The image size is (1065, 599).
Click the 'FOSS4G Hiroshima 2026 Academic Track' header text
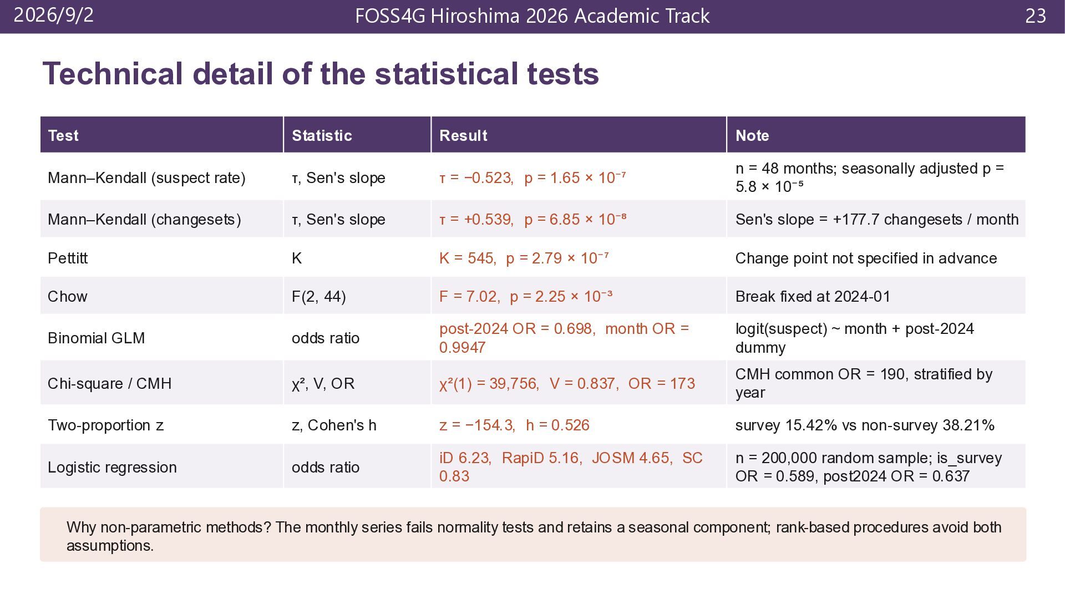[532, 16]
